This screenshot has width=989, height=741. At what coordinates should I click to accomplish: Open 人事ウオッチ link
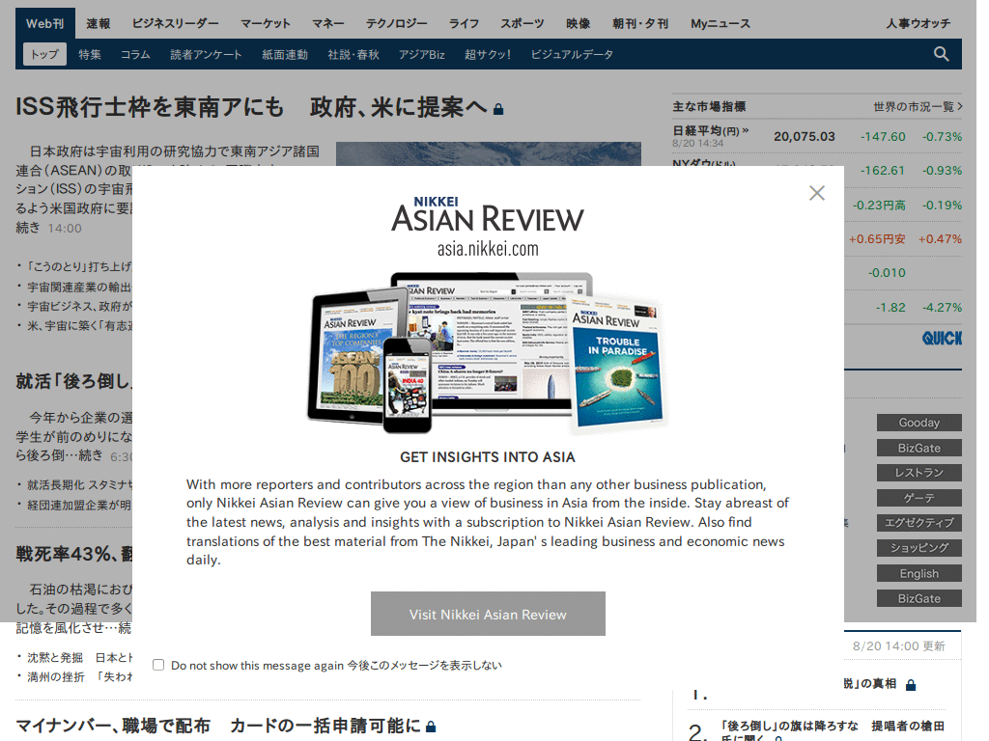[x=918, y=23]
